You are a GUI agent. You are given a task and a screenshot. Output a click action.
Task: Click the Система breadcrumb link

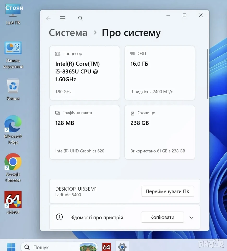pos(68,33)
